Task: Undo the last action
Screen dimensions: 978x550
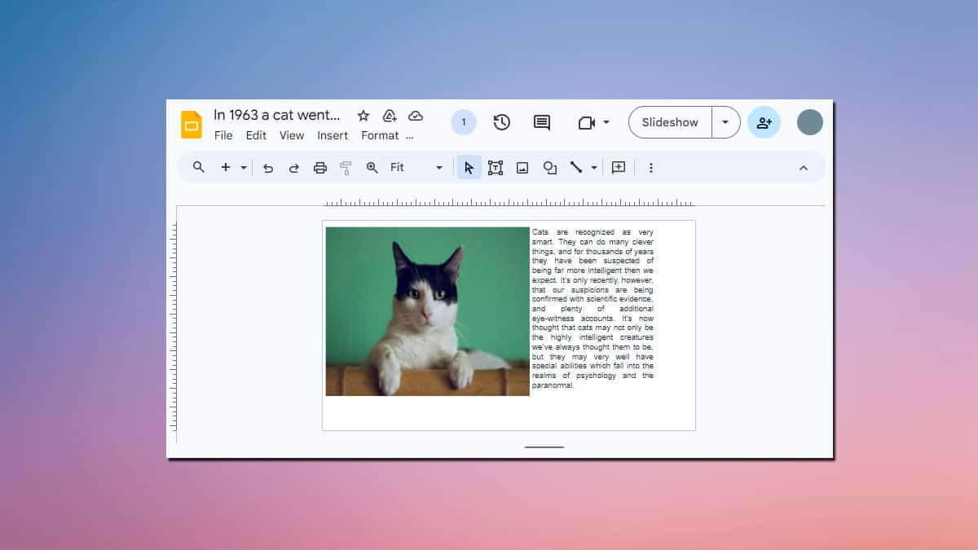Action: click(268, 167)
